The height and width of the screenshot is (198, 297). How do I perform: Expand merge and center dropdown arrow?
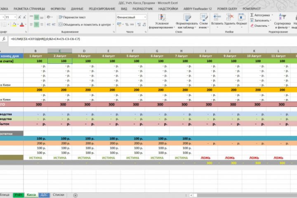(113, 24)
